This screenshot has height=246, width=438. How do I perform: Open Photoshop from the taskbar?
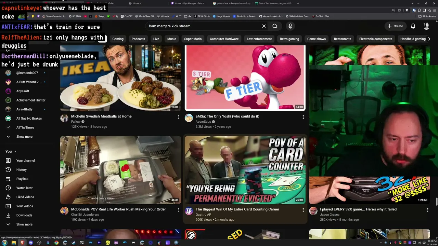91,243
